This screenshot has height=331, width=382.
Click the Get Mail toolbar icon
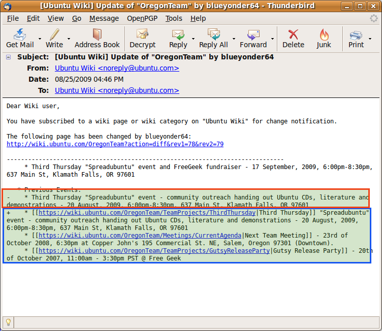20,38
